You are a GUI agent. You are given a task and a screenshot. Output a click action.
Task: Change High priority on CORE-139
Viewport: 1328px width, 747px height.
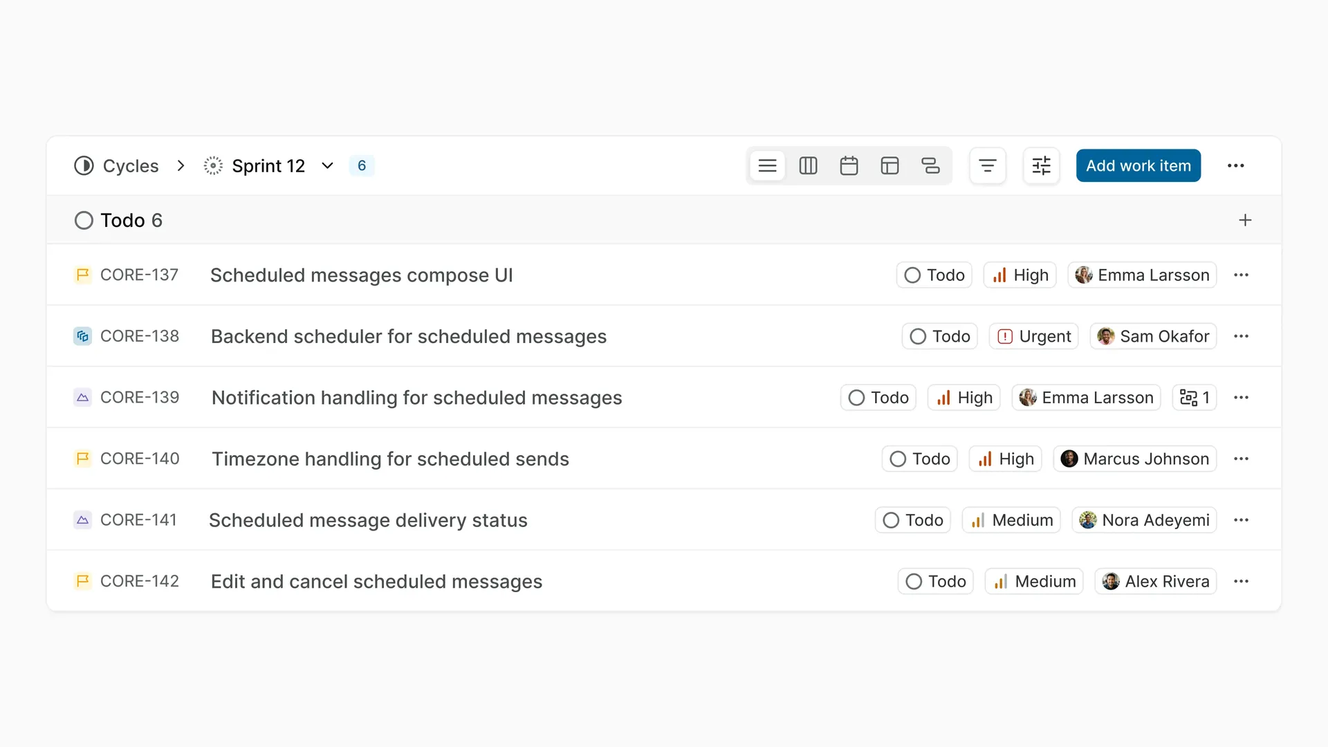(964, 398)
